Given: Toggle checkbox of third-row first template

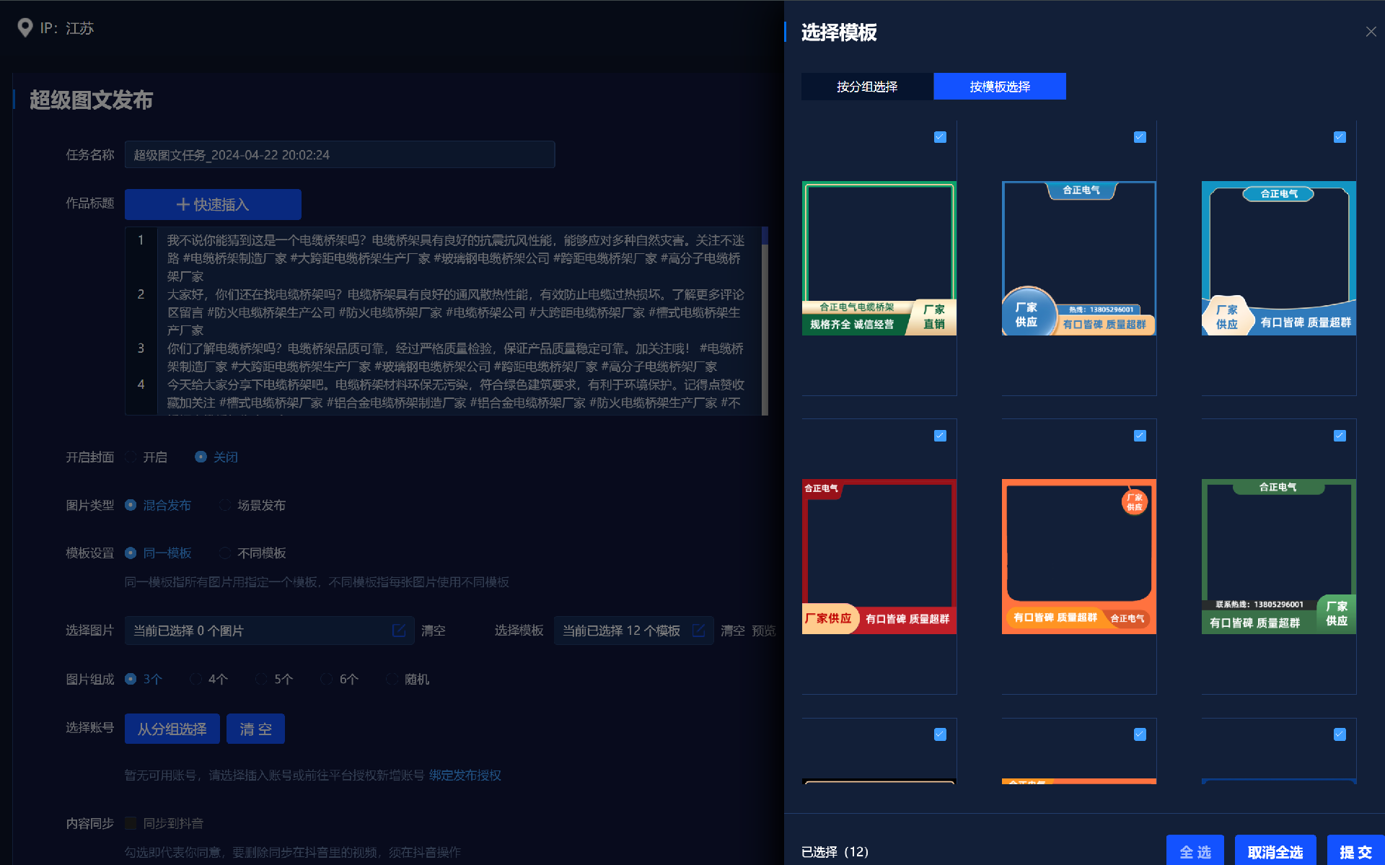Looking at the screenshot, I should coord(940,734).
